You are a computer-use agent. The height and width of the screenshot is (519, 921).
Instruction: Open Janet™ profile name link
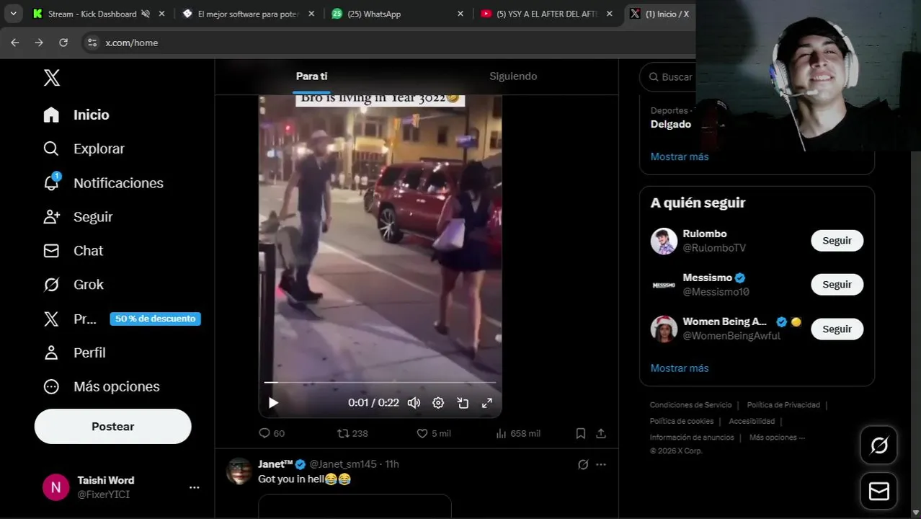click(x=276, y=464)
